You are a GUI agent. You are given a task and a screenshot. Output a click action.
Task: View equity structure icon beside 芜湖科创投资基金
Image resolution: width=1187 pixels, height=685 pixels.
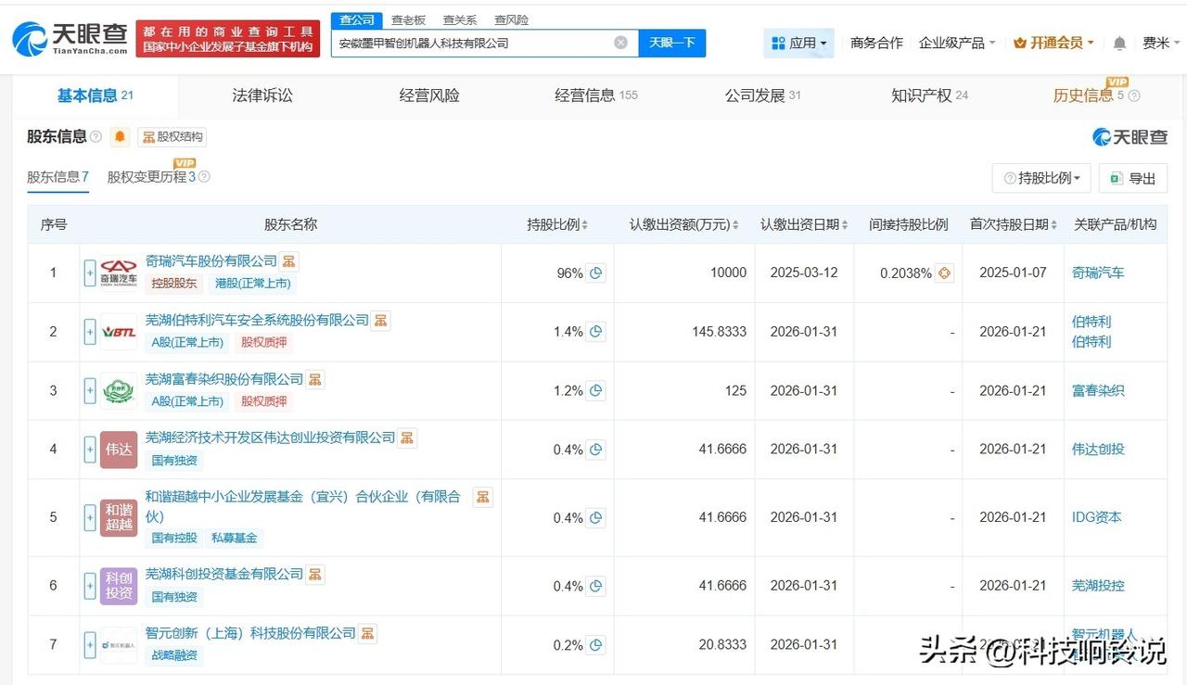(x=315, y=575)
